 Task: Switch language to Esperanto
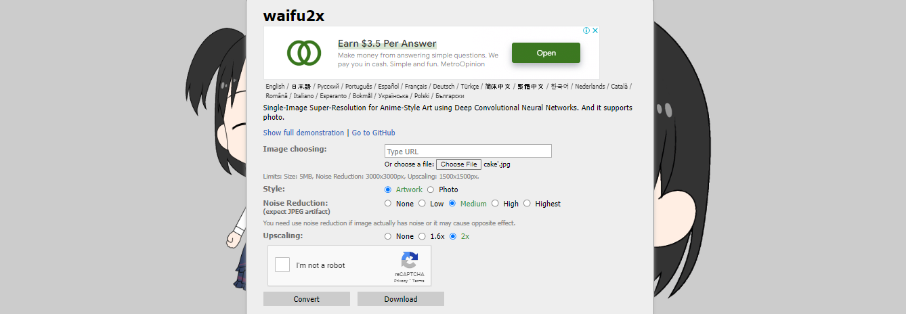click(x=333, y=96)
